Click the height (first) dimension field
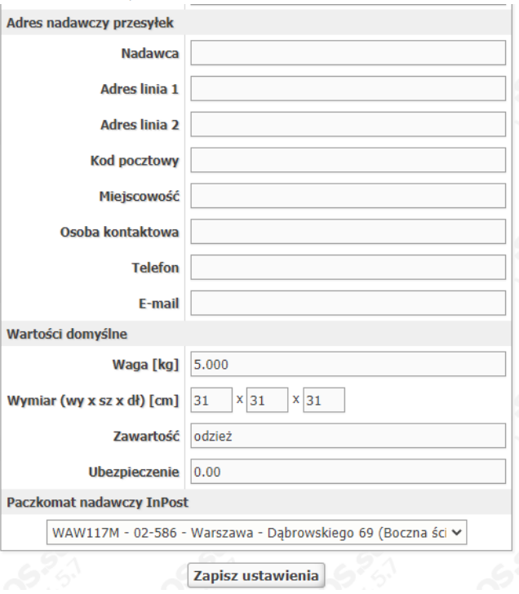 coord(211,401)
